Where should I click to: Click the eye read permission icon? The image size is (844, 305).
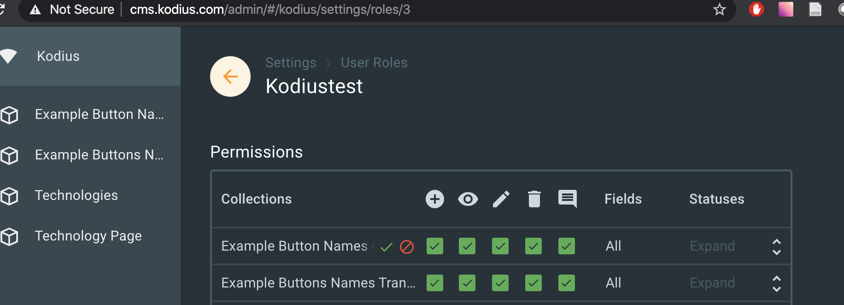coord(468,199)
